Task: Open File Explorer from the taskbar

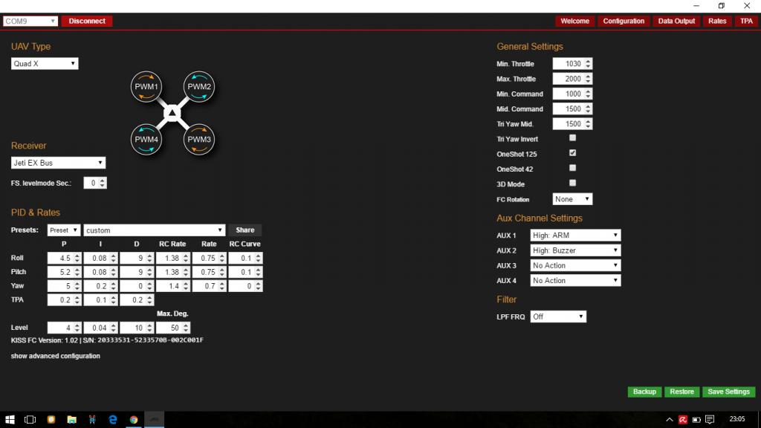Action: coord(72,420)
